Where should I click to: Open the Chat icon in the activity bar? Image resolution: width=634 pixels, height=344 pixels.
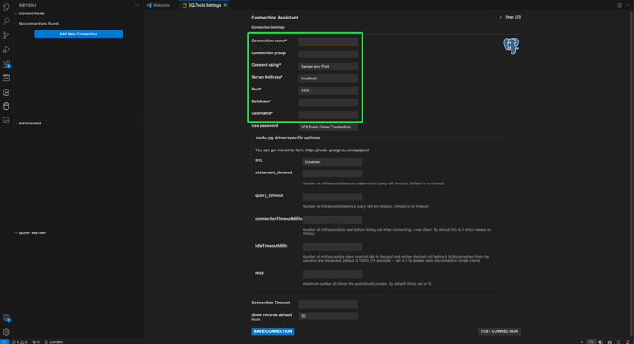pyautogui.click(x=6, y=121)
